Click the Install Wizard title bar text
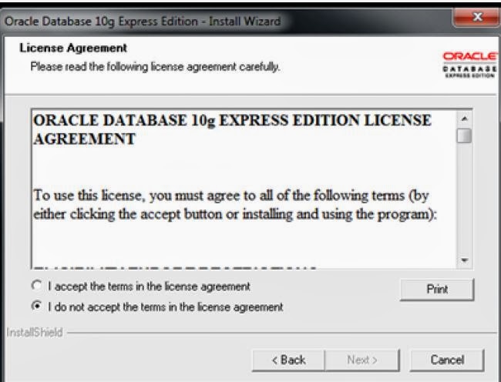This screenshot has height=382, width=501. coord(143,22)
